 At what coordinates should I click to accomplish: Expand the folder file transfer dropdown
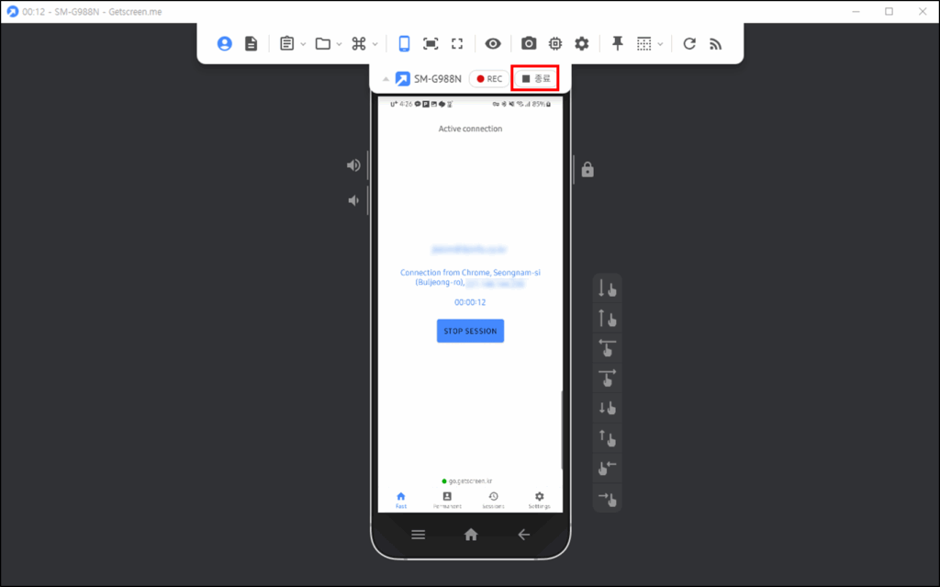pos(340,44)
